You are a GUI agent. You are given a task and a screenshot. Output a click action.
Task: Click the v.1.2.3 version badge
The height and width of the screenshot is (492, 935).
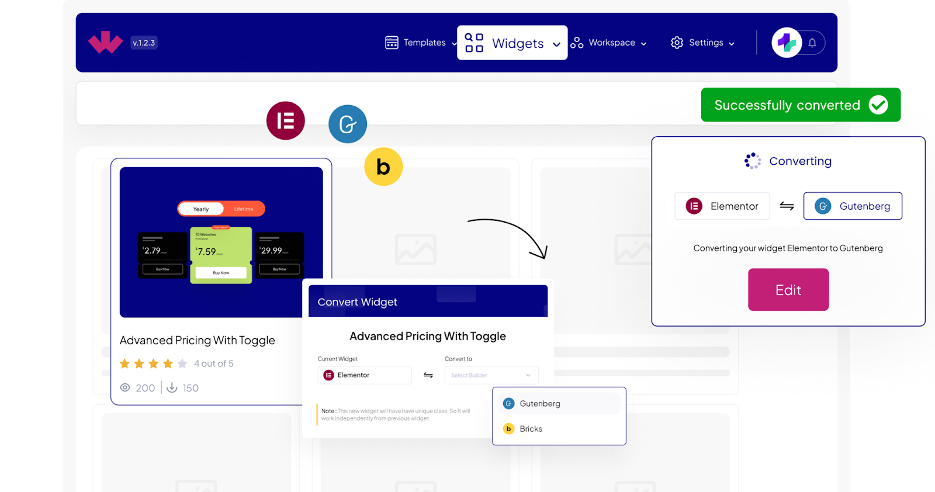[x=144, y=43]
